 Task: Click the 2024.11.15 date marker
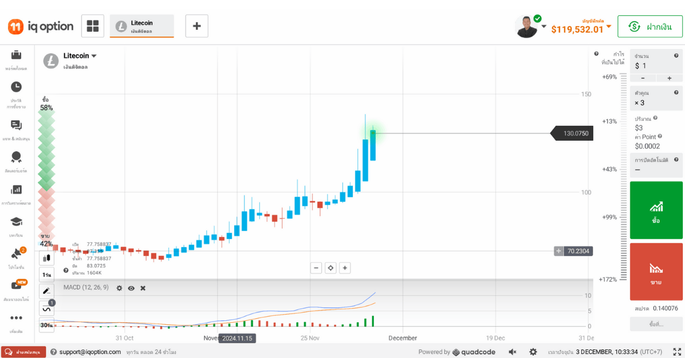(237, 338)
